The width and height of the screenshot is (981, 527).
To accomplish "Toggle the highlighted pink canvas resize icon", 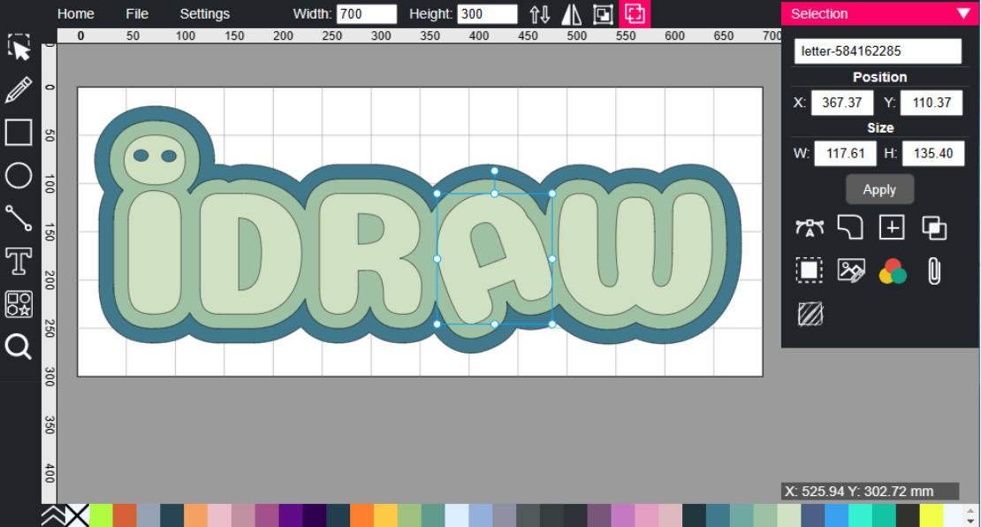I will (635, 13).
